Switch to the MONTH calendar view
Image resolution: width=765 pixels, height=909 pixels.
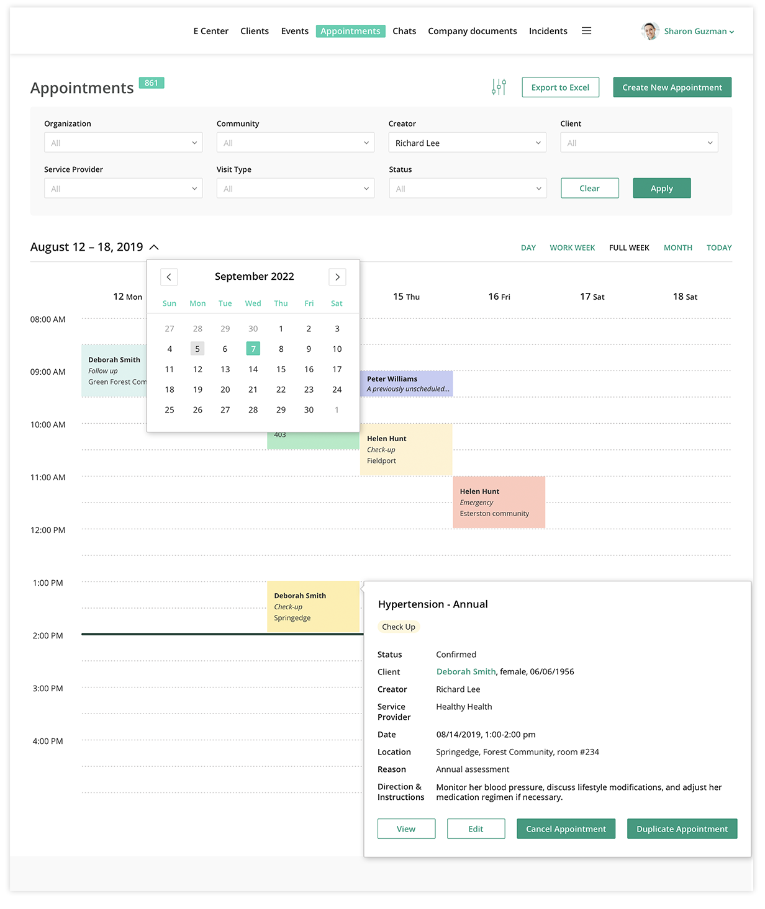click(677, 248)
